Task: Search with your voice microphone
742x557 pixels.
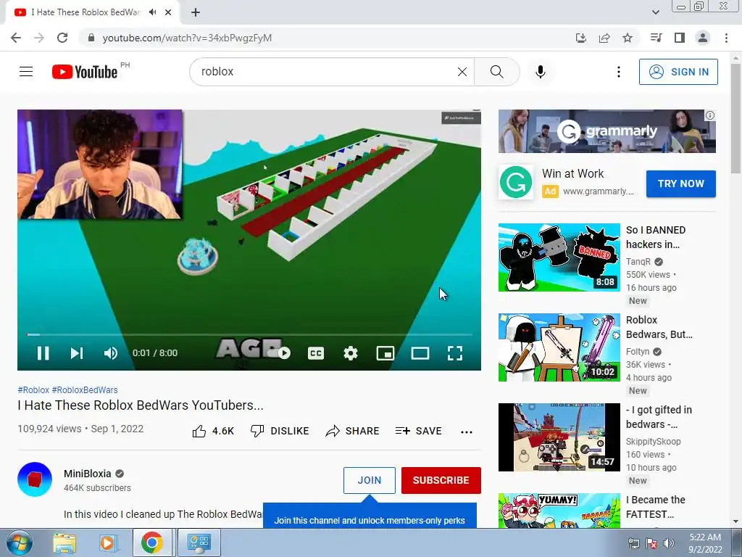Action: click(x=541, y=72)
